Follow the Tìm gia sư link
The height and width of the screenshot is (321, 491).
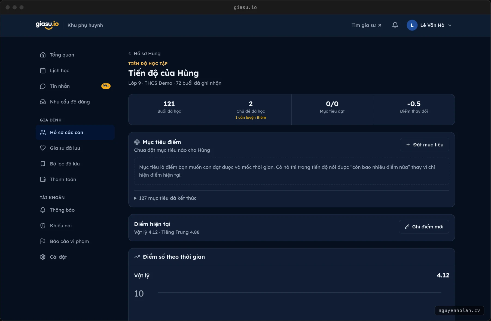click(x=366, y=25)
